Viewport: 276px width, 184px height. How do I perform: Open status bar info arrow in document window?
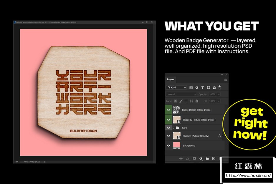pos(44,162)
